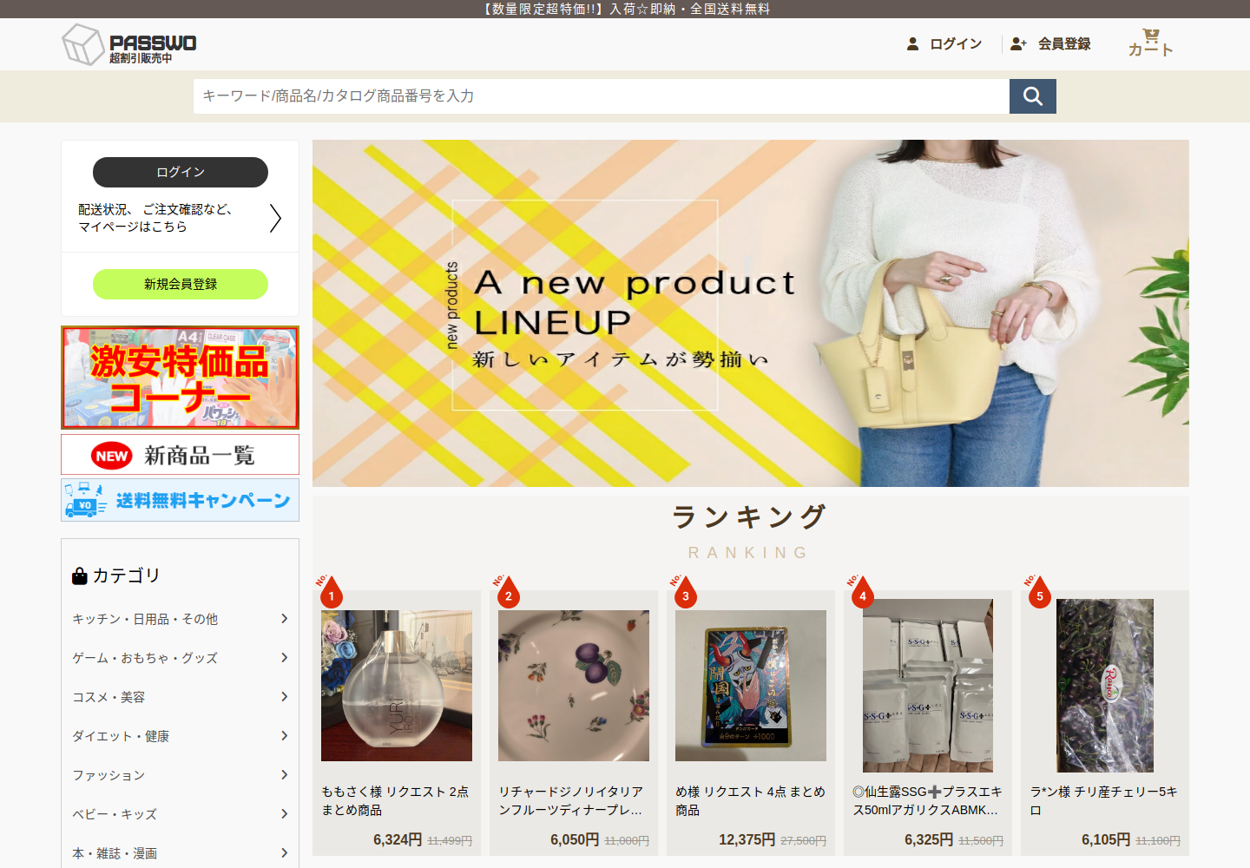
Task: Expand 本・雑誌・漫画 category chevron
Action: [x=284, y=852]
